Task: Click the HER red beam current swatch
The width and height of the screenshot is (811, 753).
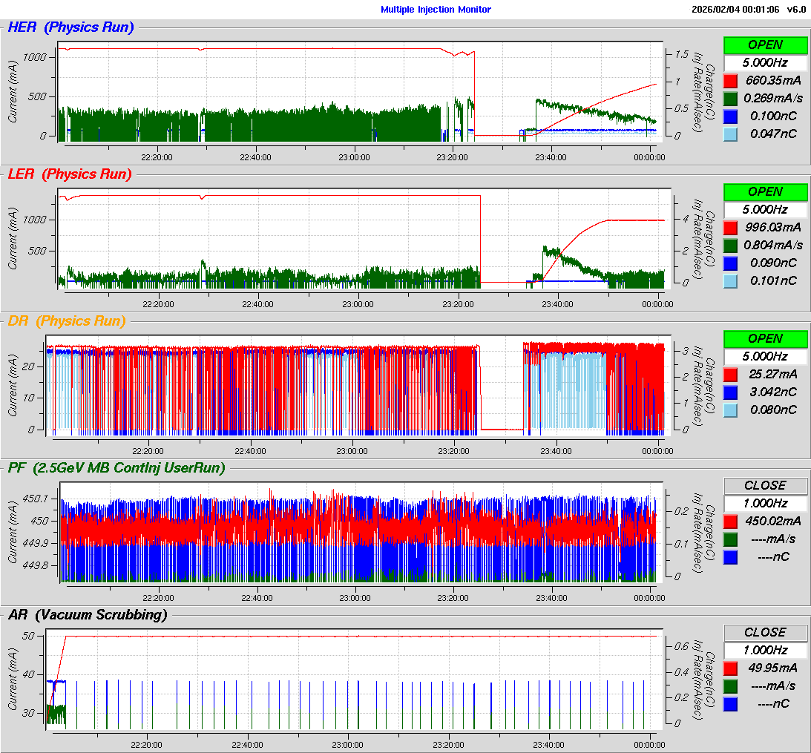Action: pos(730,80)
